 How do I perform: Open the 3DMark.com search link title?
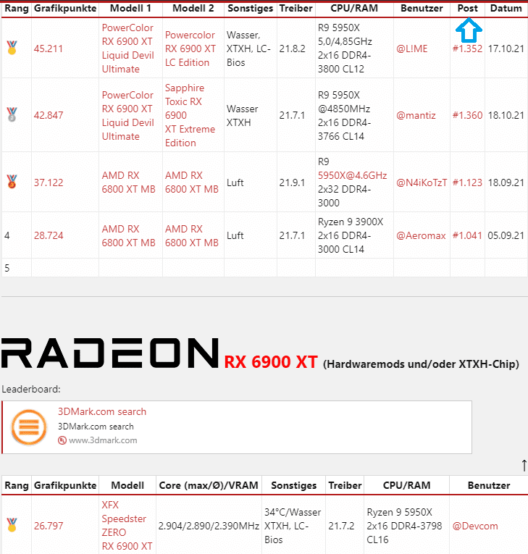click(x=102, y=411)
